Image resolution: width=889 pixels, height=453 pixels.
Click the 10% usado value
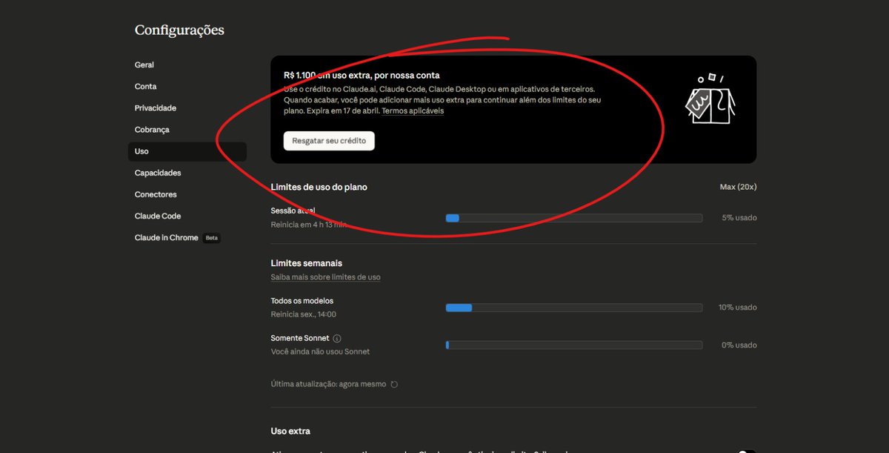(x=738, y=307)
